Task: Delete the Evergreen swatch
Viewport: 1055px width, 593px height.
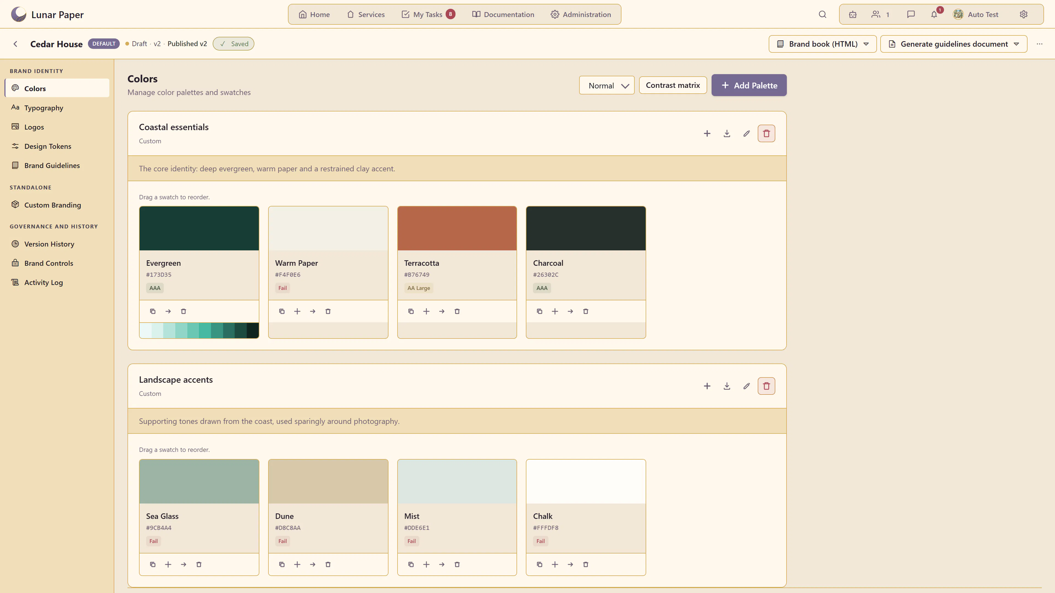Action: [184, 311]
